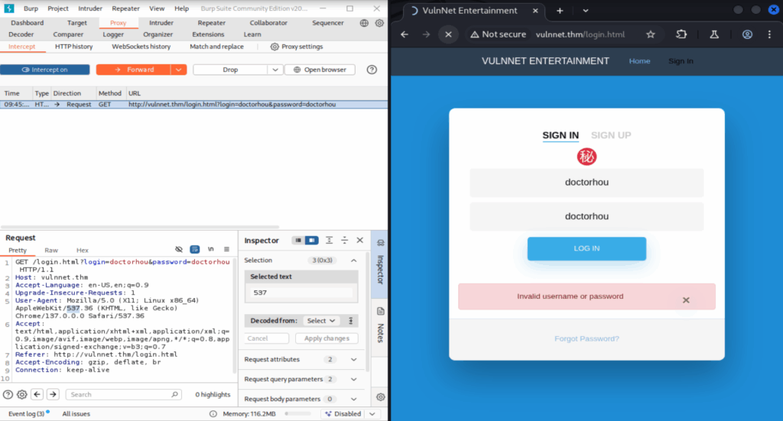Click the memory info icon in status bar

(x=213, y=414)
